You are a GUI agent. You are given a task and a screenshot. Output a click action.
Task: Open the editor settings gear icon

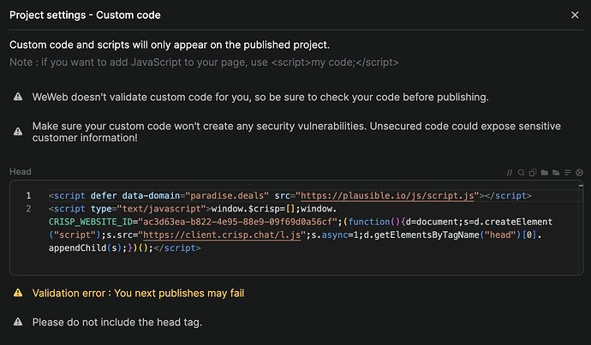point(578,173)
